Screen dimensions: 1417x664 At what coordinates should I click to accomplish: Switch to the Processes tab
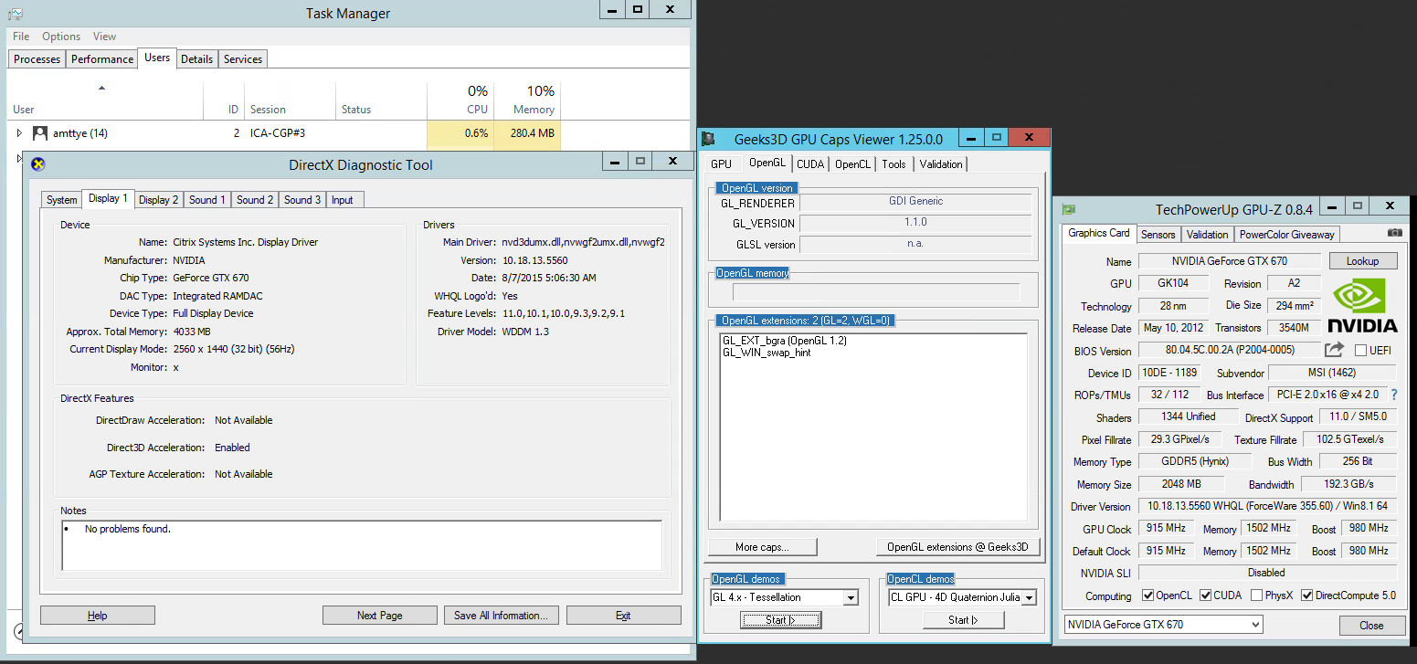point(37,59)
